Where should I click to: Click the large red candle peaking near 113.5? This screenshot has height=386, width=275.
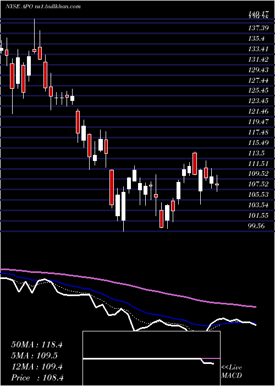point(195,164)
